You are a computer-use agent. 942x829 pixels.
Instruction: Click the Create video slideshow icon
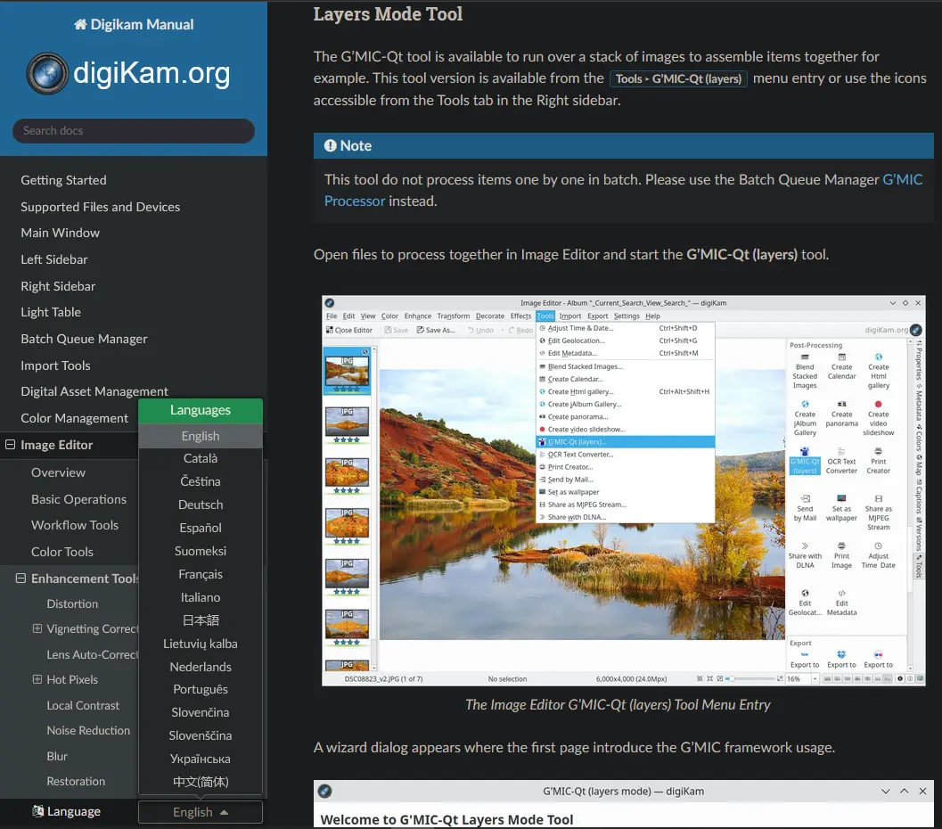click(x=880, y=404)
